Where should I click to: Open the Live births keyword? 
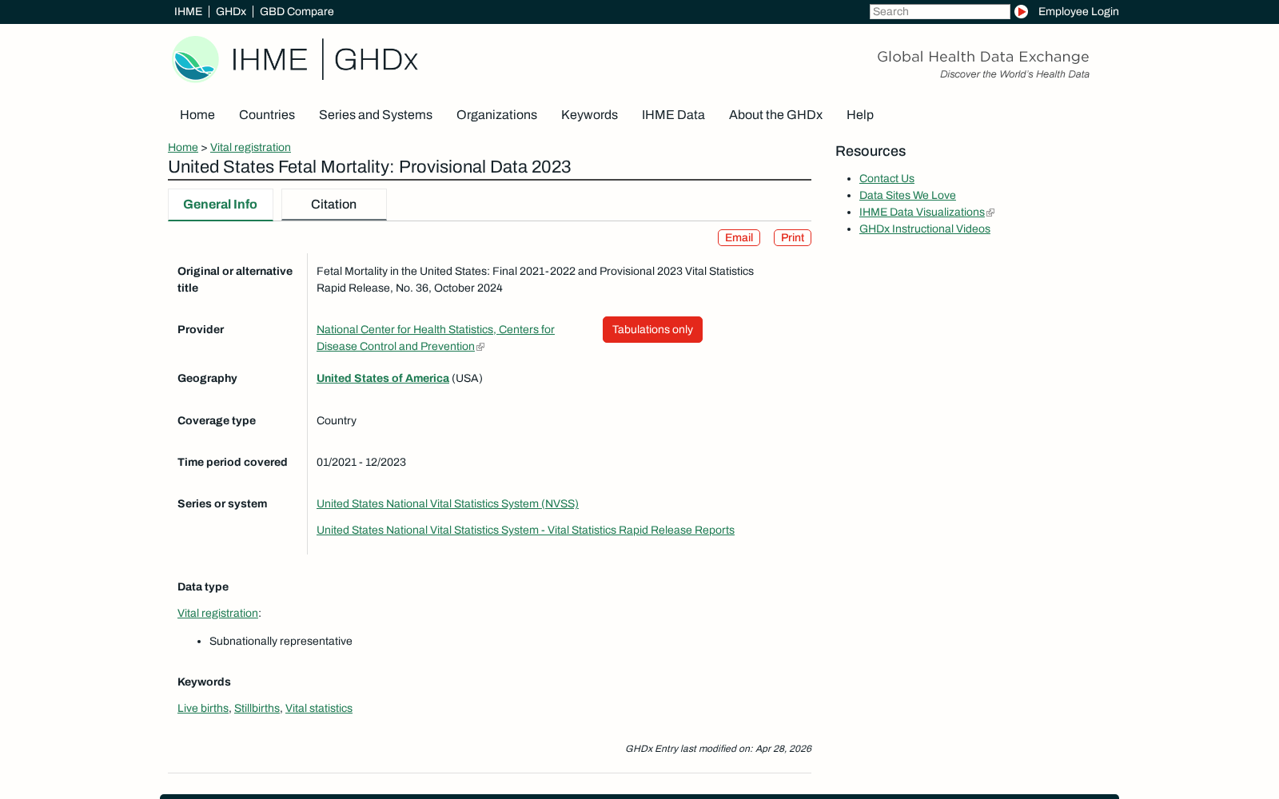[x=203, y=708]
